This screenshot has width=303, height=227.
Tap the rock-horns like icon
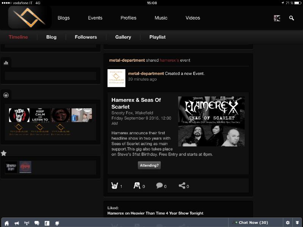pos(114,185)
